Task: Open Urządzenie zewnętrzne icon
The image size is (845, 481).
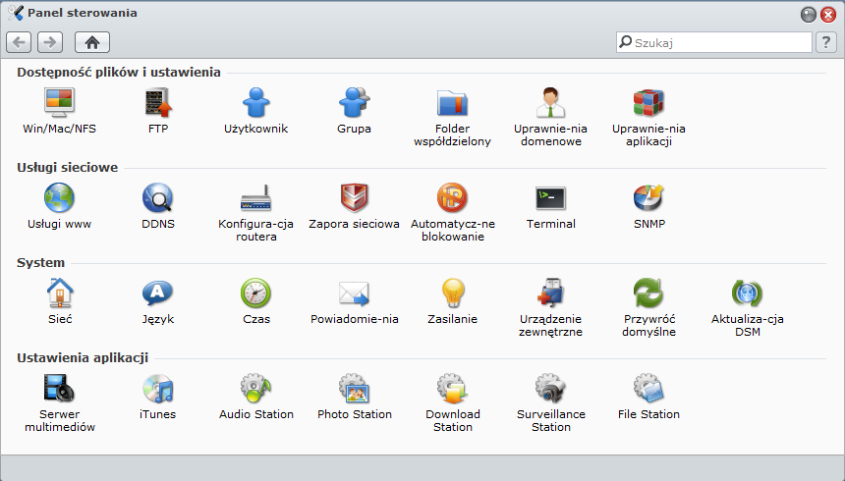Action: pyautogui.click(x=551, y=293)
